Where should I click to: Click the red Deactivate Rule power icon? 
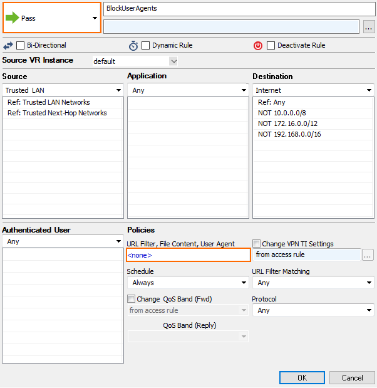click(258, 46)
